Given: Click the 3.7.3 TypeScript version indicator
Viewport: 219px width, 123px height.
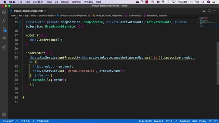Looking at the screenshot, I should 194,121.
